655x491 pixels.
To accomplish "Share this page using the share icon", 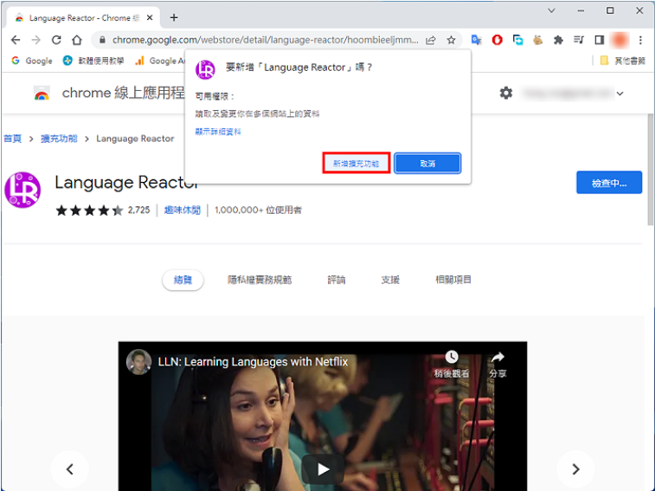I will click(431, 40).
